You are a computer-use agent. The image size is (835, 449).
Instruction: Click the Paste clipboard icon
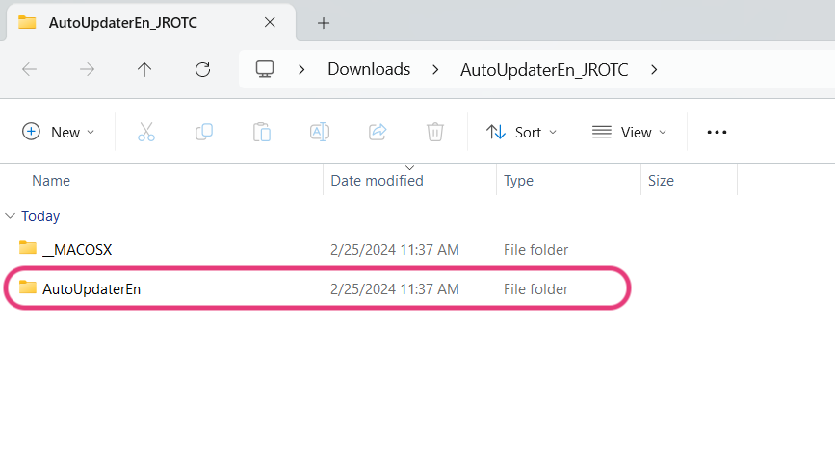click(261, 132)
